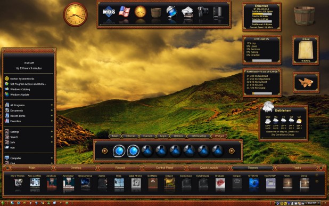Click the Ethernet traffic progress bar

tap(262, 14)
